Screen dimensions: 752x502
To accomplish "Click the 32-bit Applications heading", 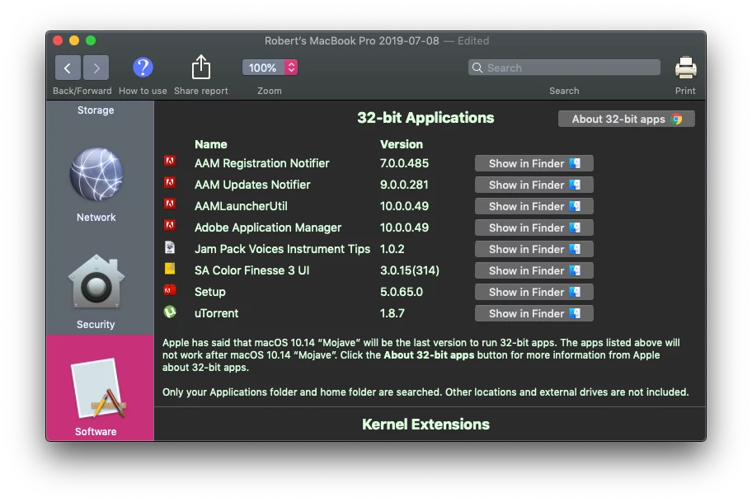I will click(425, 118).
